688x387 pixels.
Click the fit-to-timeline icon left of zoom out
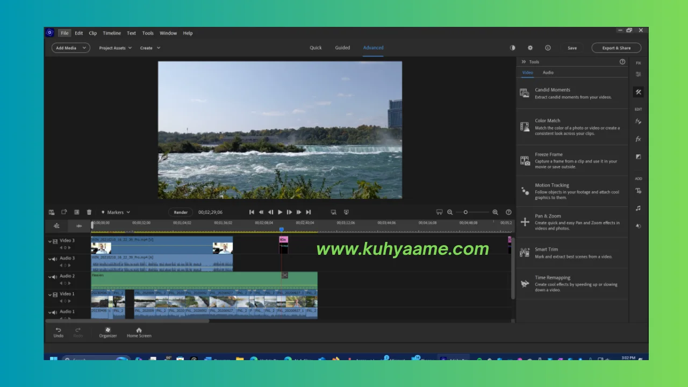point(439,212)
